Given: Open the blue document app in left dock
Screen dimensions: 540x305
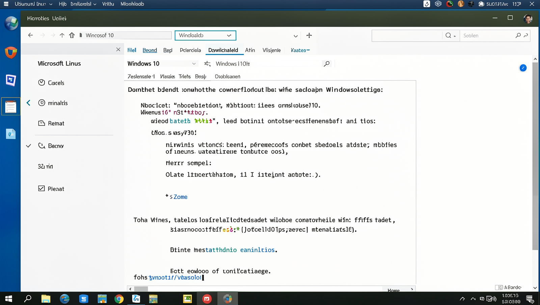Looking at the screenshot, I should [x=11, y=134].
